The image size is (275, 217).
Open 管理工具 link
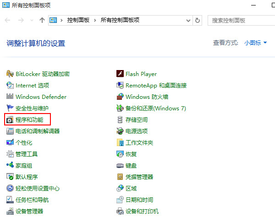tap(27, 154)
